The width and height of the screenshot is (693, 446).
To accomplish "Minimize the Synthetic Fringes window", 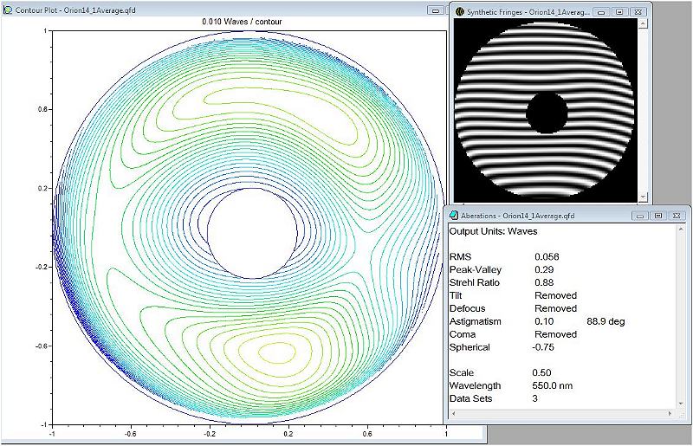I will 601,12.
